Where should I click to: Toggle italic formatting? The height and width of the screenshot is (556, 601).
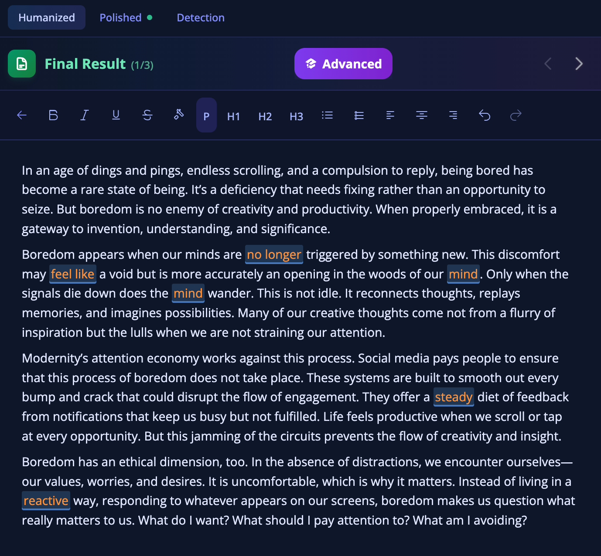(85, 115)
